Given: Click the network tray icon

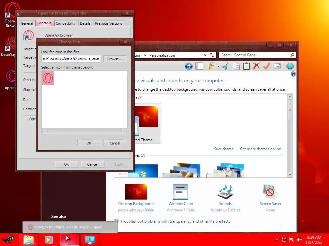Looking at the screenshot, I should [x=284, y=240].
